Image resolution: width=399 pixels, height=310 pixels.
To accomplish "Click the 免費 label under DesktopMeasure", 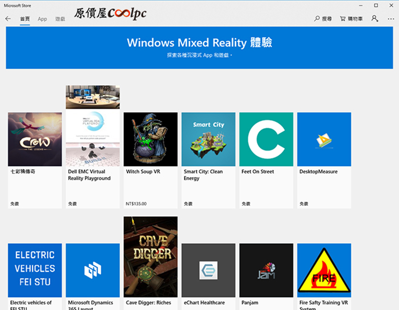I will click(x=304, y=204).
